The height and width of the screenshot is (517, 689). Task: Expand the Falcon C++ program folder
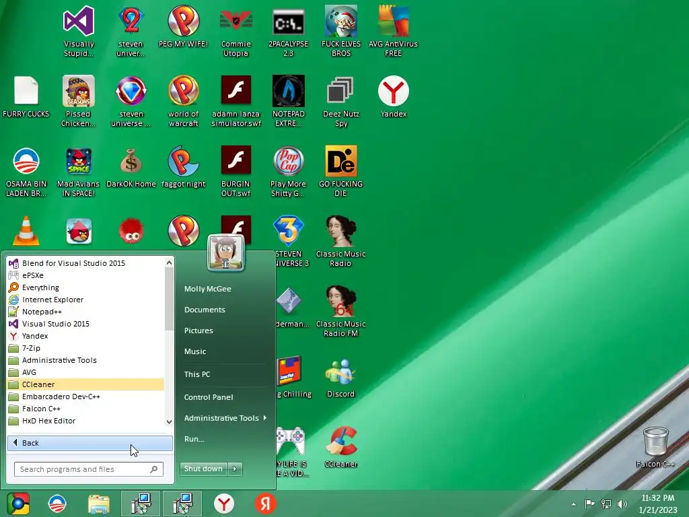click(85, 409)
